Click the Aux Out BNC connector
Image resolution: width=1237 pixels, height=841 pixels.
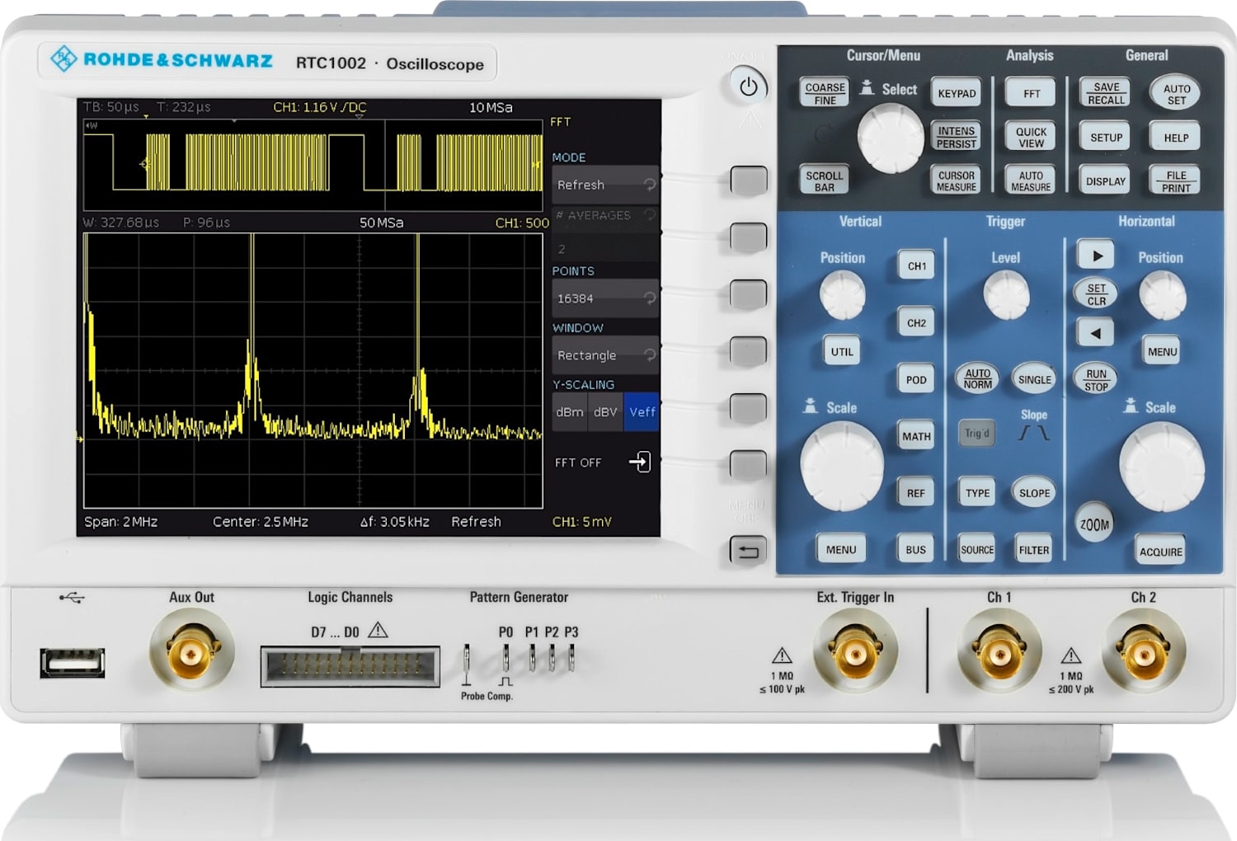pyautogui.click(x=191, y=653)
